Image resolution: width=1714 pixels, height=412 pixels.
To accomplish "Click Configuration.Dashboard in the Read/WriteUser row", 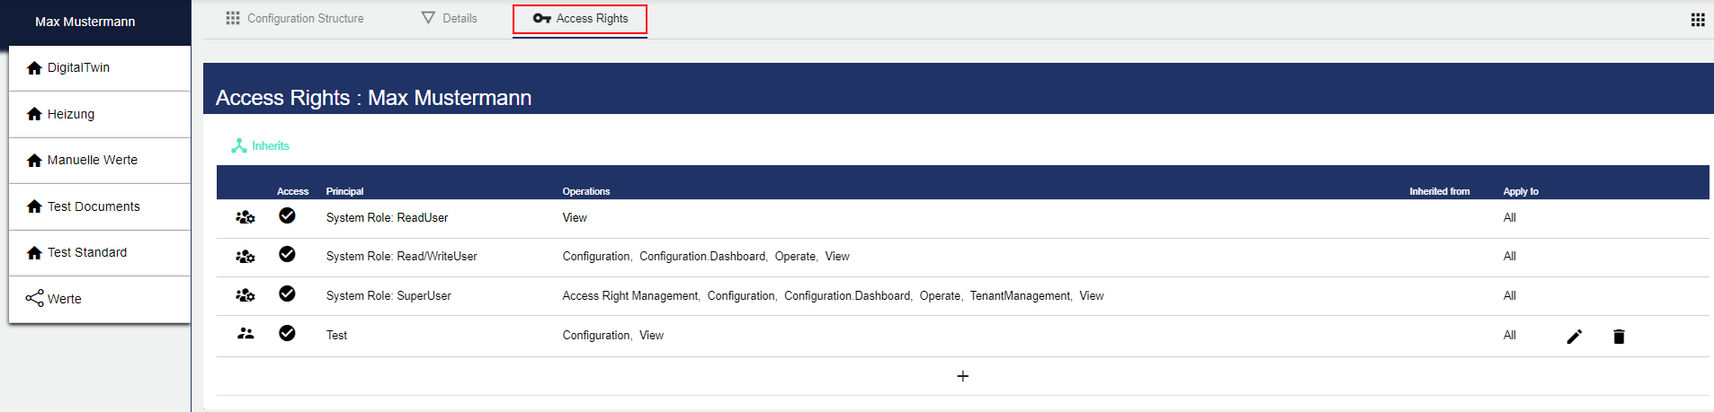I will pyautogui.click(x=702, y=257).
